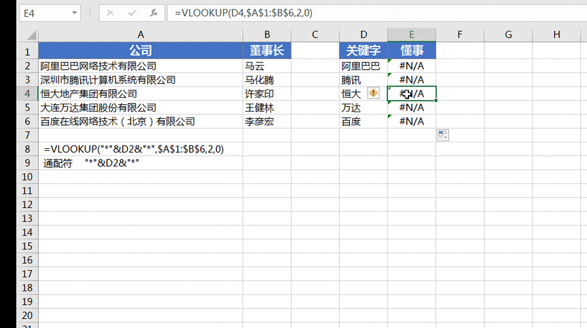Screen dimensions: 587x328
Task: Select column A header
Action: coord(141,35)
